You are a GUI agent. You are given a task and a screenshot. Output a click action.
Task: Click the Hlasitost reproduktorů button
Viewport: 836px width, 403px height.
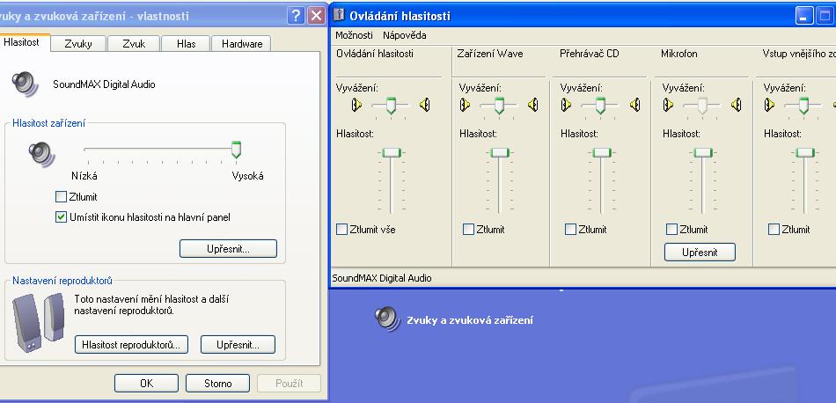click(131, 344)
